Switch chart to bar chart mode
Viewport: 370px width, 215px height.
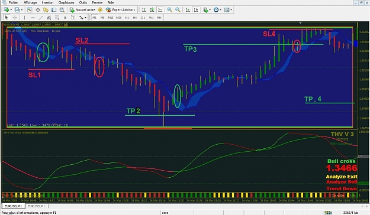tap(144, 10)
